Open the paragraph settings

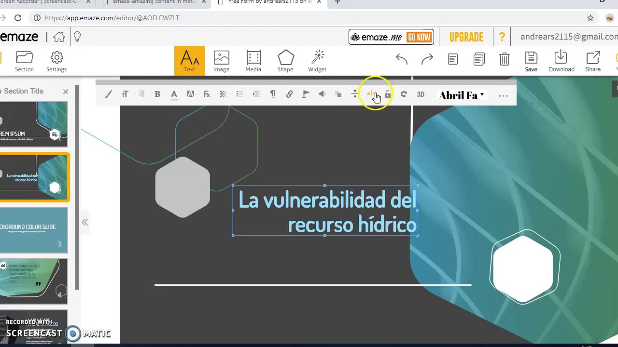[273, 94]
